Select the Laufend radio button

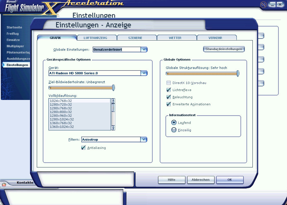point(174,122)
